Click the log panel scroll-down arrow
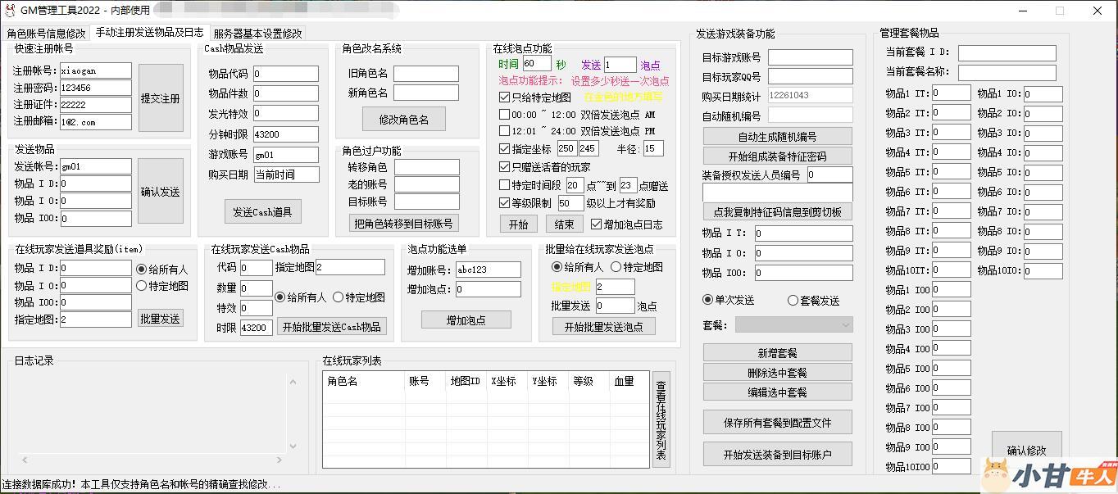Image resolution: width=1118 pixels, height=494 pixels. point(293,446)
